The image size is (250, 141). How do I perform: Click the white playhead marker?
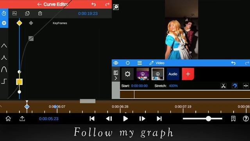pos(27,102)
